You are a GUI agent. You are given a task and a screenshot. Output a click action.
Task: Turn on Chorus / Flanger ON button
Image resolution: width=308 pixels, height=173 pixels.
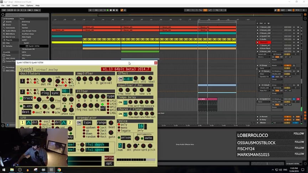click(120, 114)
